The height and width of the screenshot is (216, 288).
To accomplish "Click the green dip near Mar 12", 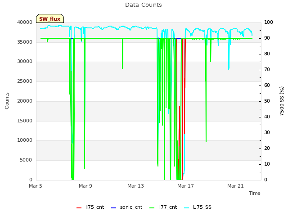I will pos(122,54).
